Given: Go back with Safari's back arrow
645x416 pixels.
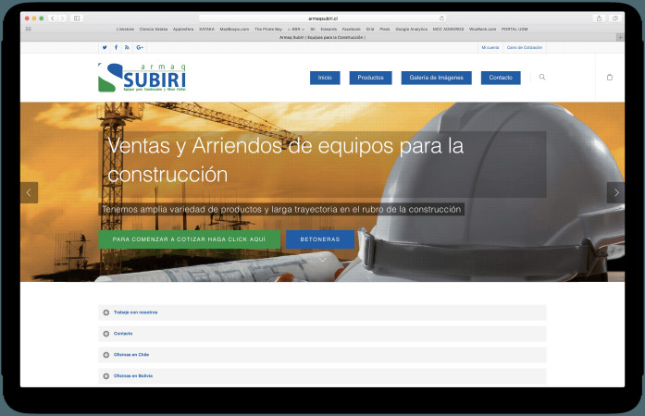Looking at the screenshot, I should (x=52, y=18).
